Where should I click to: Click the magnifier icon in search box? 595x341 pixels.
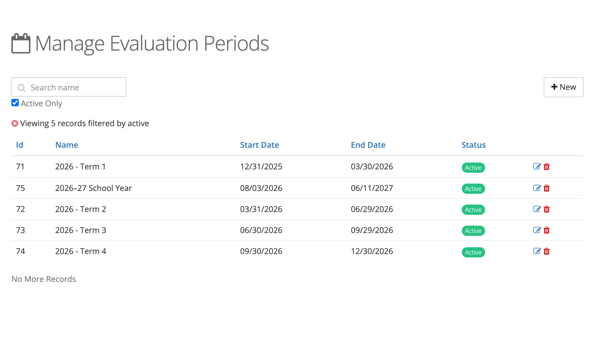pos(22,88)
